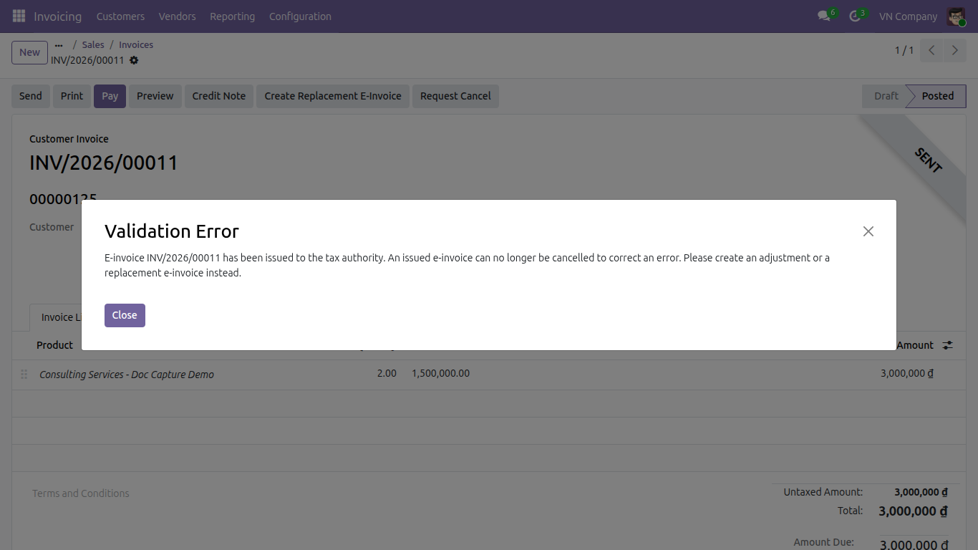Click Create Replacement E-Invoice button
This screenshot has height=550, width=978.
tap(333, 96)
